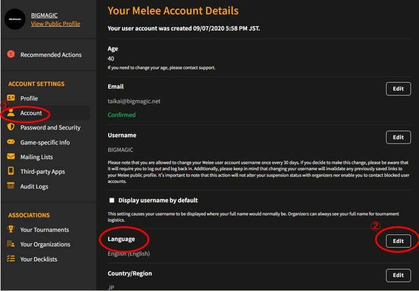Open the Profile settings page
This screenshot has width=419, height=291.
[x=29, y=98]
